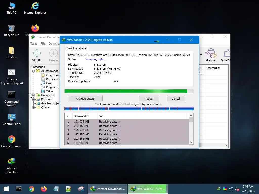Select the Programs category
This screenshot has height=194, width=259.
coord(49,87)
